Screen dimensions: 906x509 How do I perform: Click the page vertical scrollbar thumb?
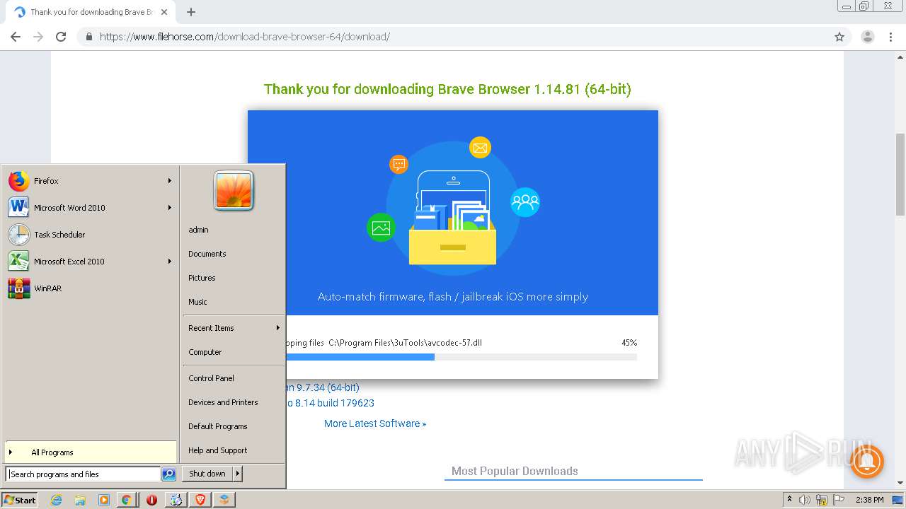pos(900,174)
